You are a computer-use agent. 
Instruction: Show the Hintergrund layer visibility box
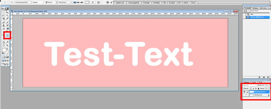point(245,95)
